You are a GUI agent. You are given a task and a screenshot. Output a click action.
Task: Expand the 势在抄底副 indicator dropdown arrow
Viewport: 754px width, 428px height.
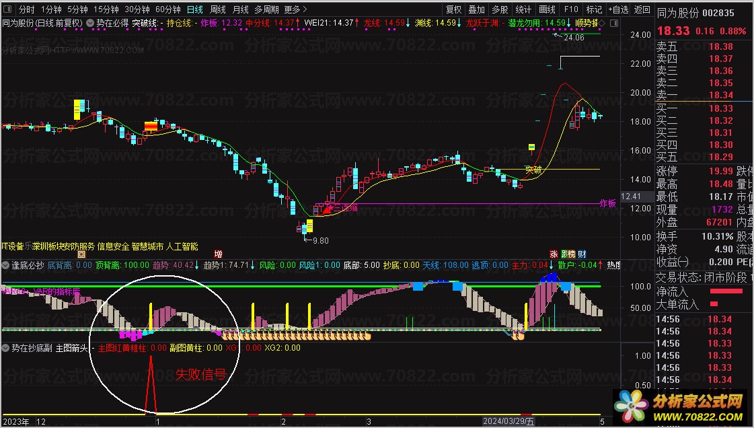pos(6,348)
